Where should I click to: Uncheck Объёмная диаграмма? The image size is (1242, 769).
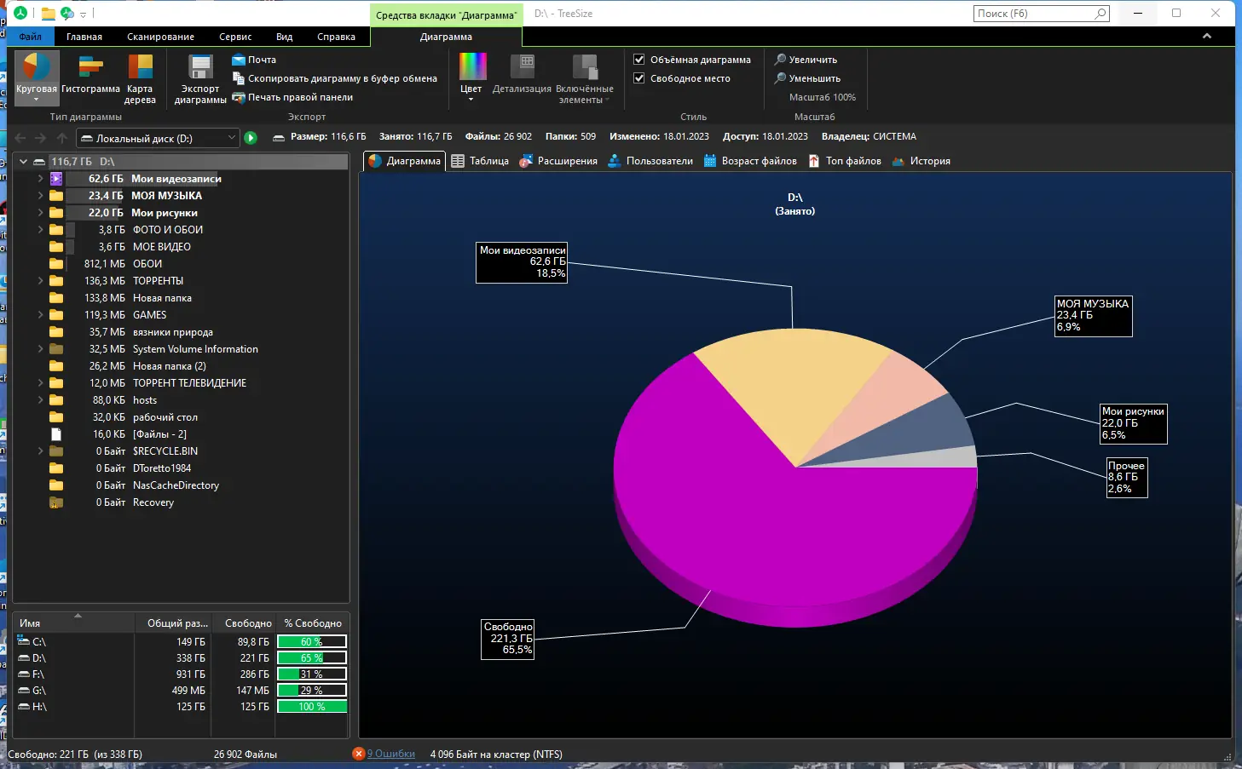coord(639,59)
